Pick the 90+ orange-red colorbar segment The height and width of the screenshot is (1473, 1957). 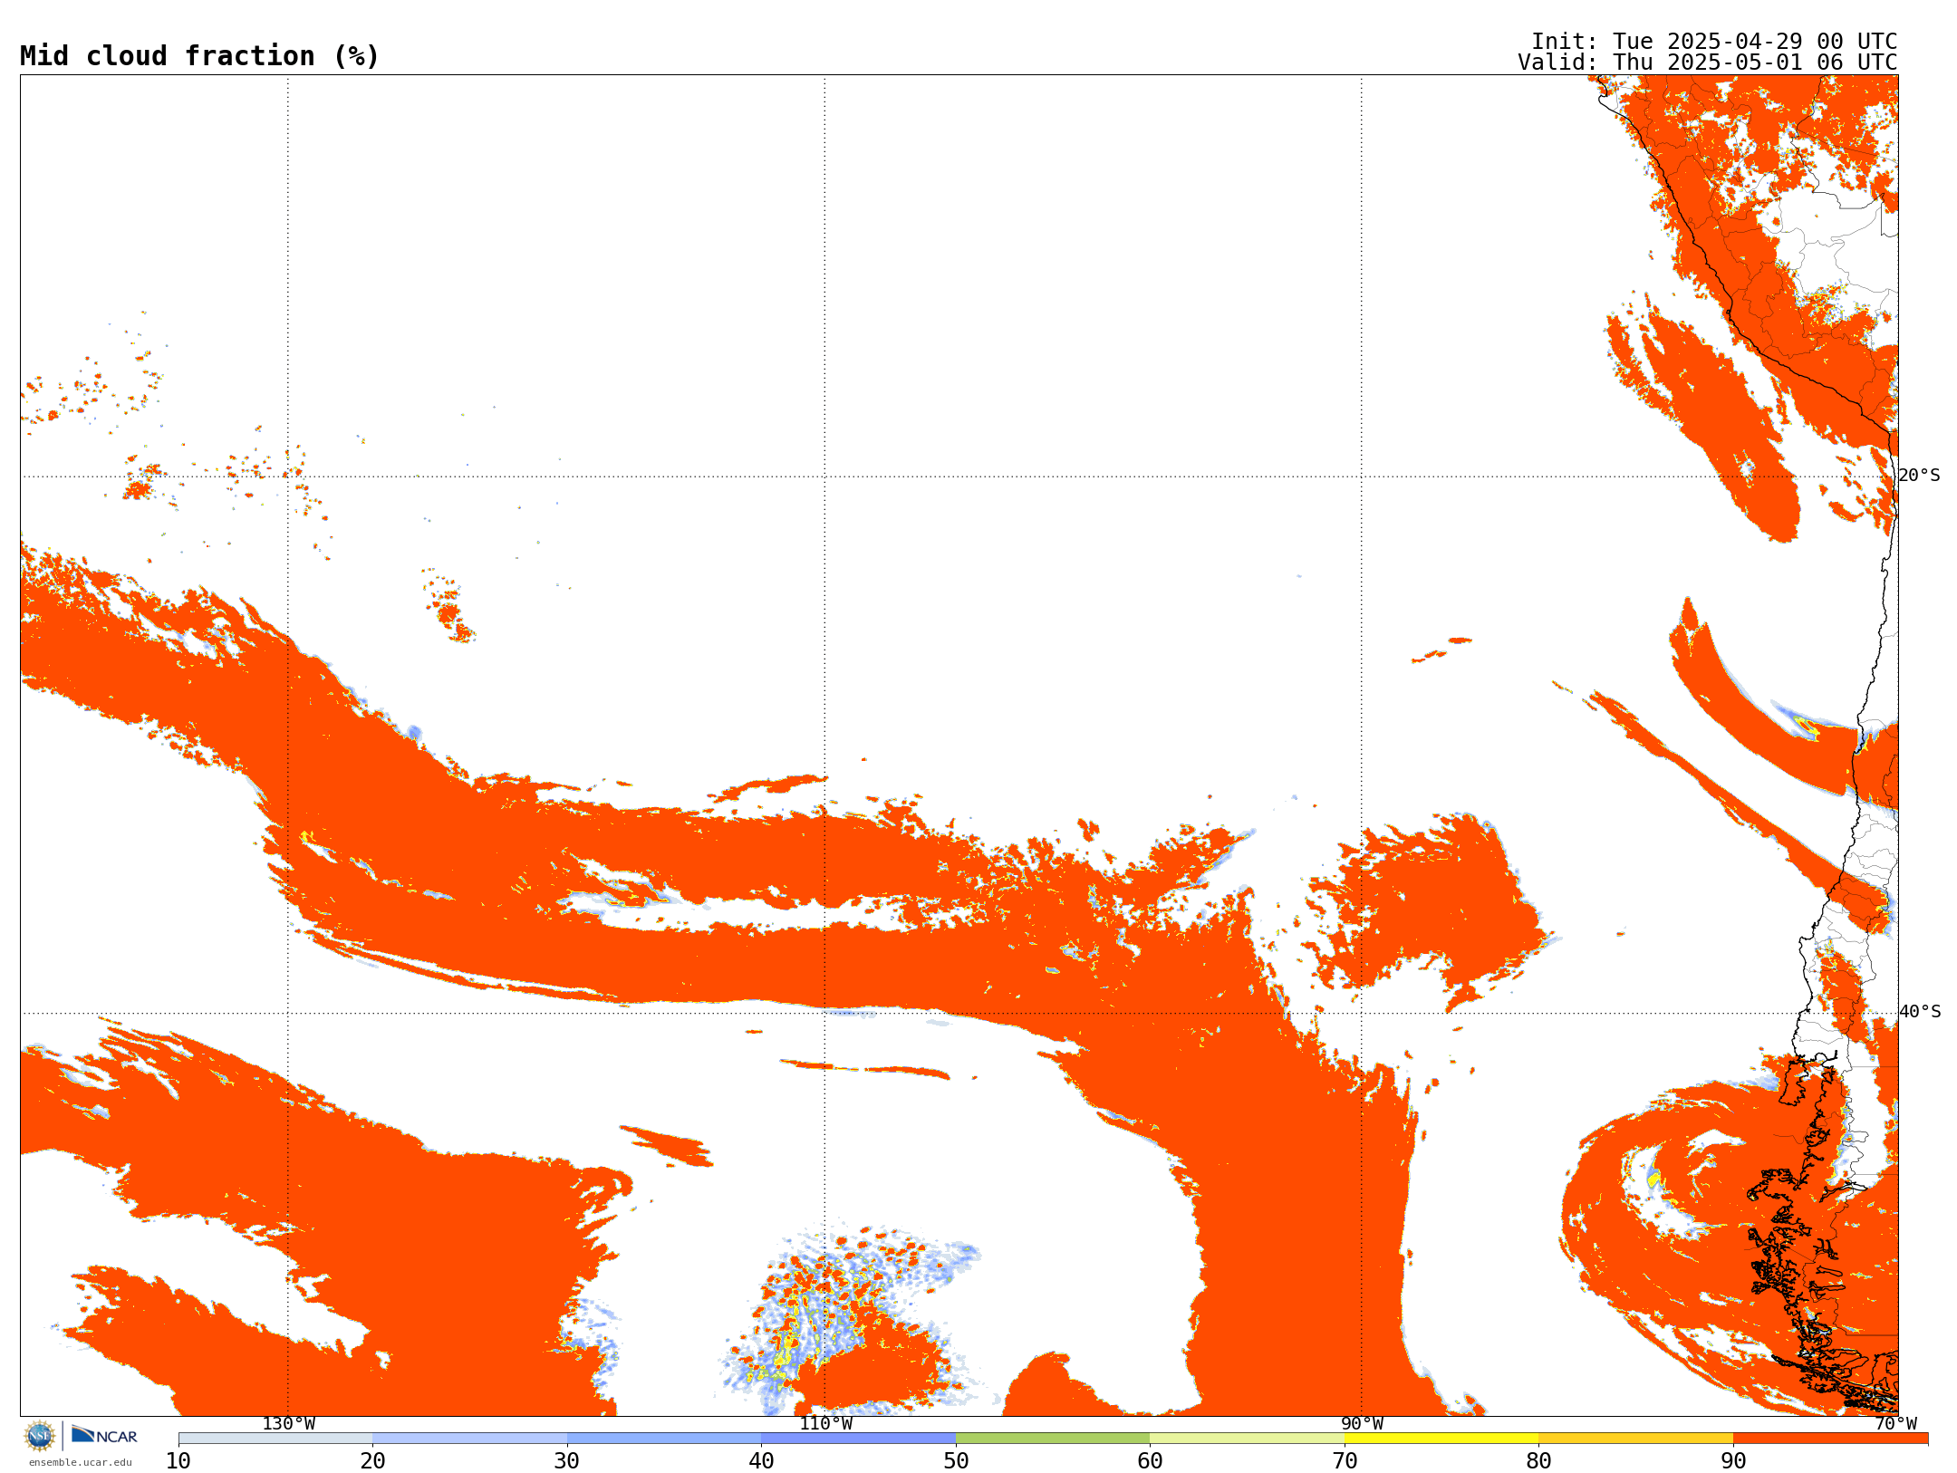point(1830,1439)
